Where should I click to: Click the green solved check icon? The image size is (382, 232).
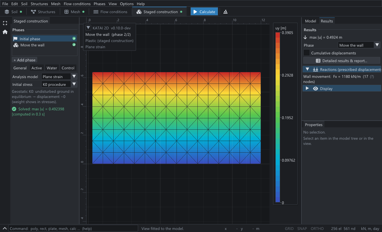14,109
